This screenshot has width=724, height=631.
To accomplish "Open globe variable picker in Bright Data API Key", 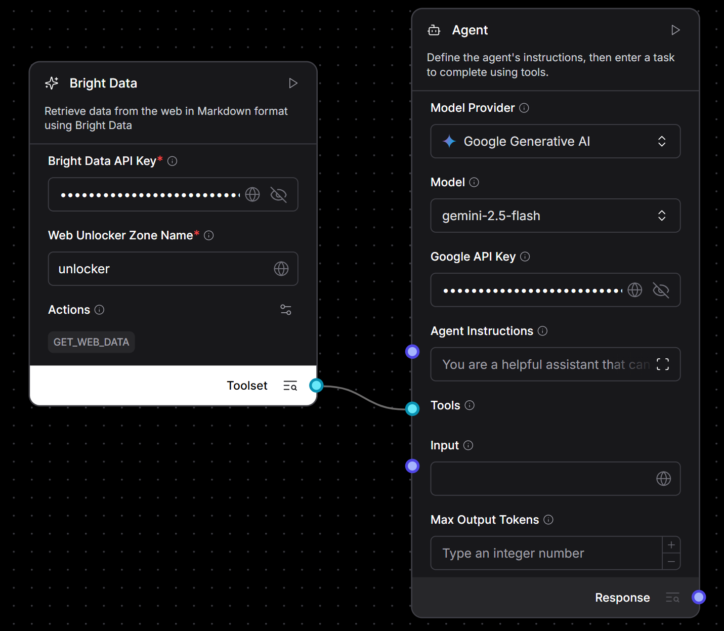I will (252, 194).
